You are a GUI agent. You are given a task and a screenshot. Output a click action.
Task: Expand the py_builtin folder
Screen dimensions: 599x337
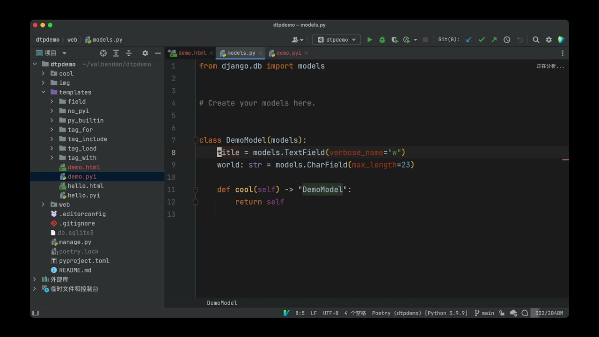(52, 120)
